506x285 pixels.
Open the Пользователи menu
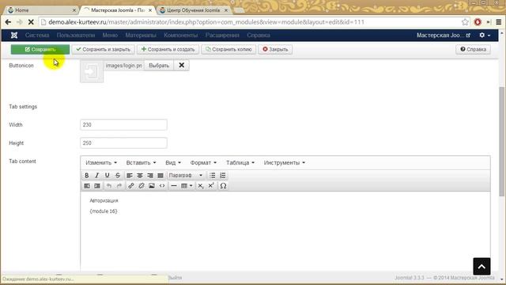(x=76, y=35)
